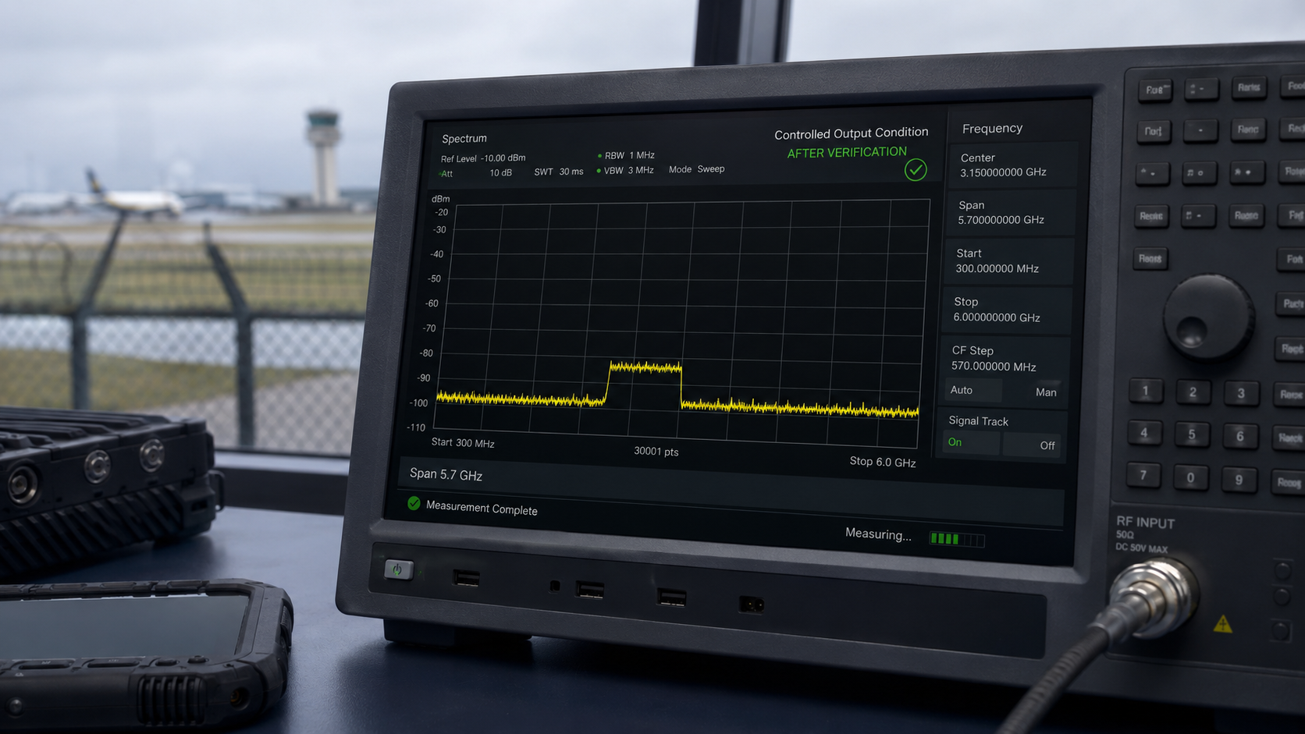The height and width of the screenshot is (734, 1305).
Task: Select the third USB port on front panel
Action: tap(671, 597)
